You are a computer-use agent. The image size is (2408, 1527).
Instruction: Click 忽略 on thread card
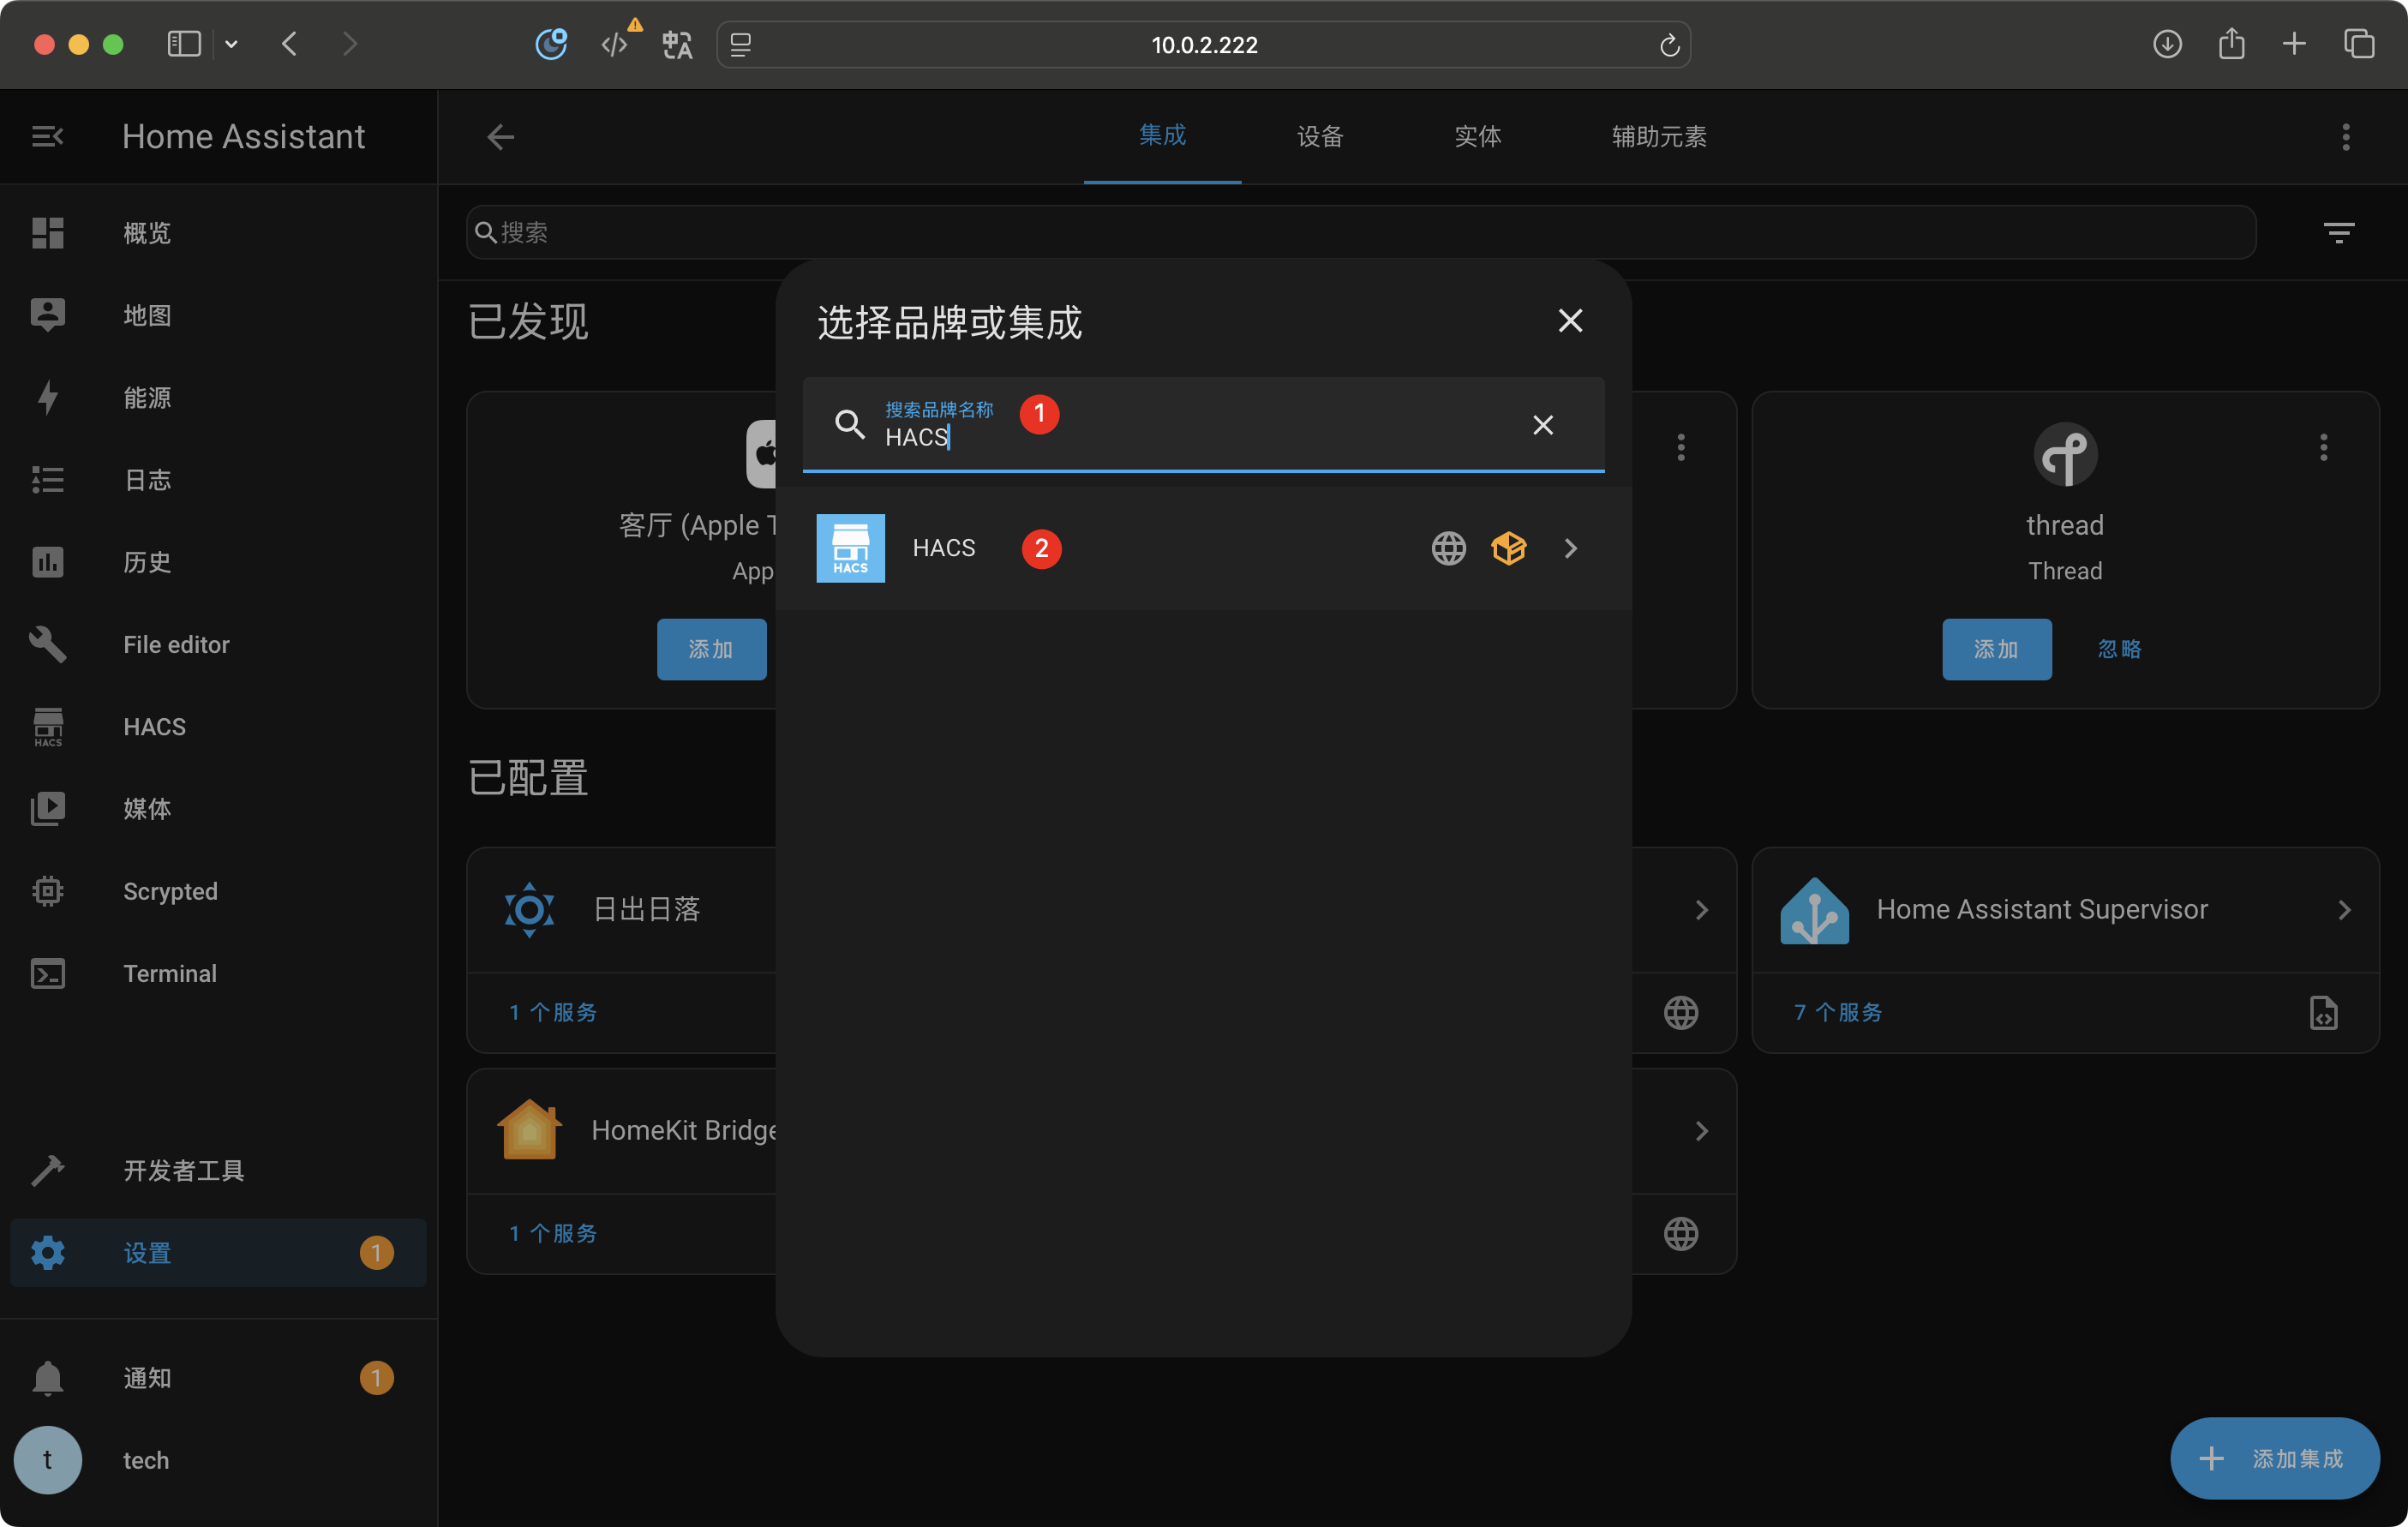coord(2118,649)
